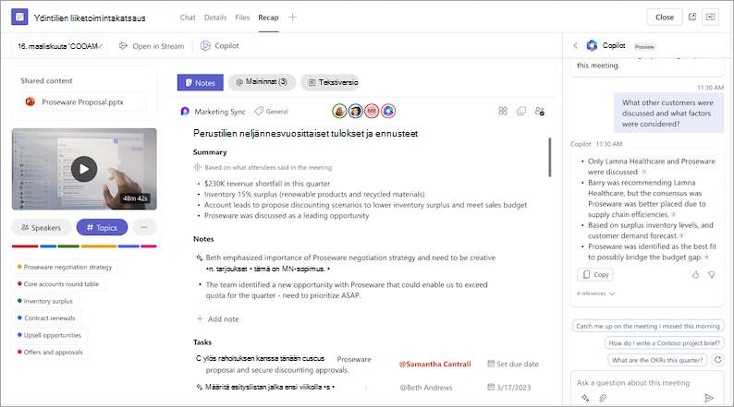
Task: Open the 3/17/2023 due date
Action: click(509, 388)
